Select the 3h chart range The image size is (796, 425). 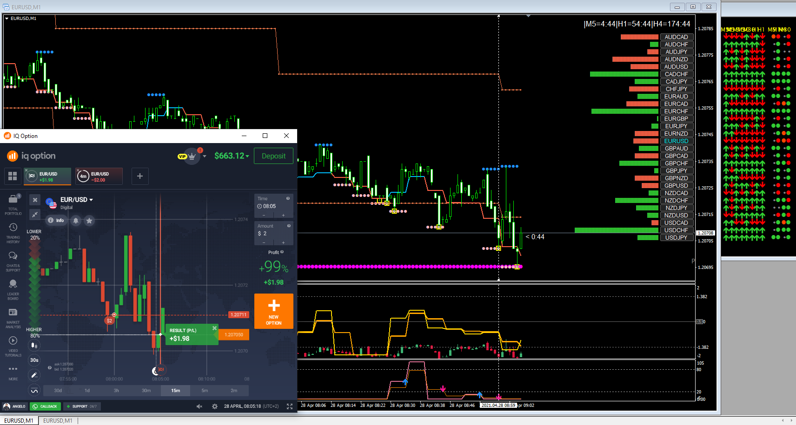tap(116, 391)
